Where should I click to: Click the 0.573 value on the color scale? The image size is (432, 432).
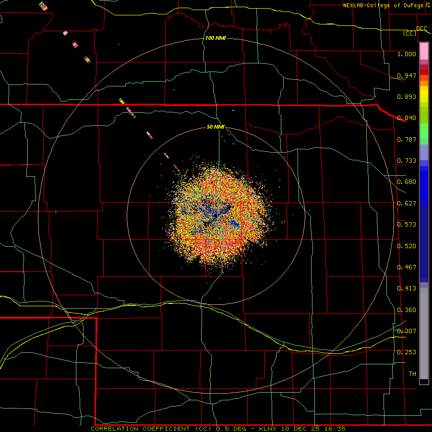coord(407,225)
